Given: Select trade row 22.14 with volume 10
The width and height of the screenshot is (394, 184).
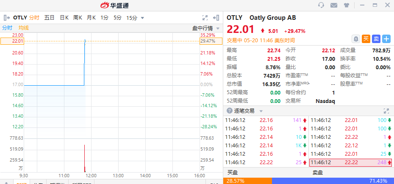Looking at the screenshot, I should [x=266, y=137].
